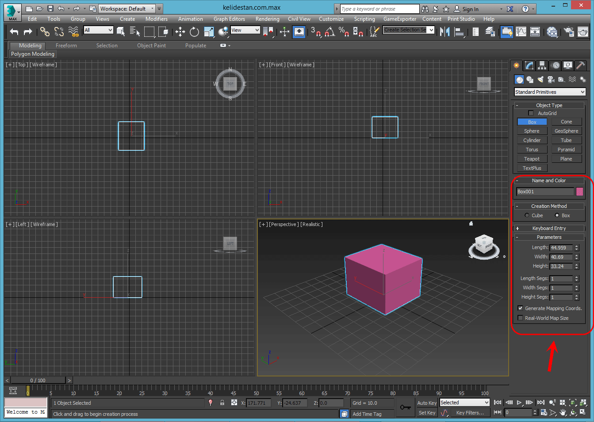Uncheck Generate Mapping Coords
This screenshot has height=422, width=594.
coord(520,308)
